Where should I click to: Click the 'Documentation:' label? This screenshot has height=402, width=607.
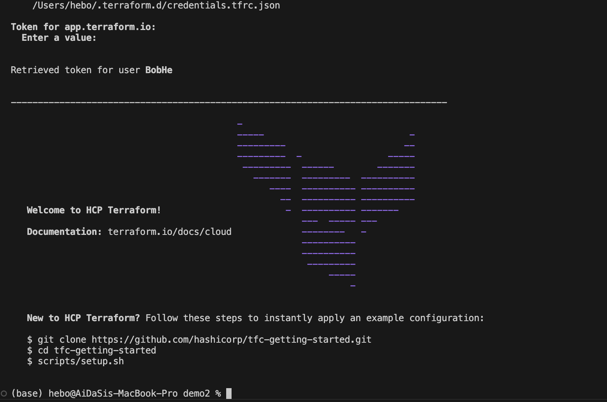pyautogui.click(x=64, y=232)
